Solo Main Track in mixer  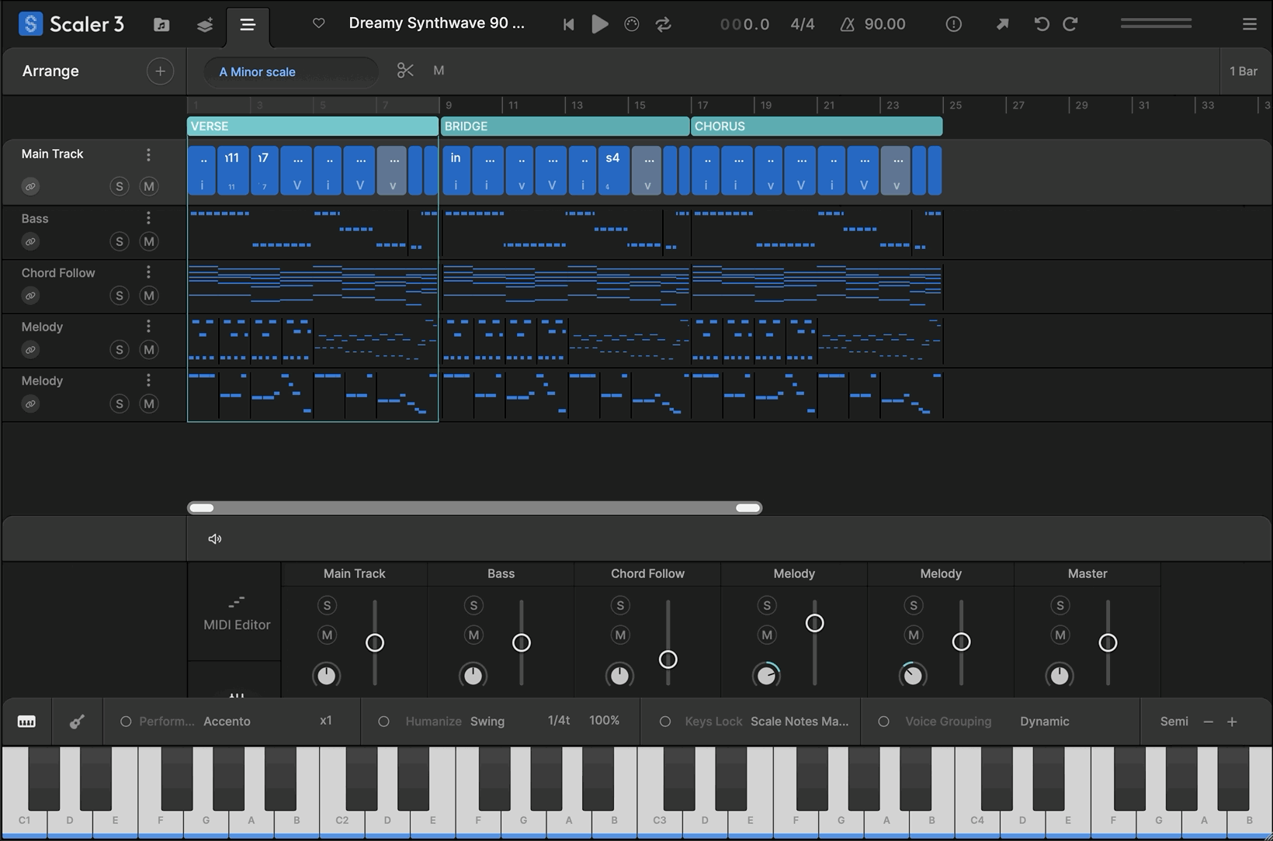pos(327,605)
